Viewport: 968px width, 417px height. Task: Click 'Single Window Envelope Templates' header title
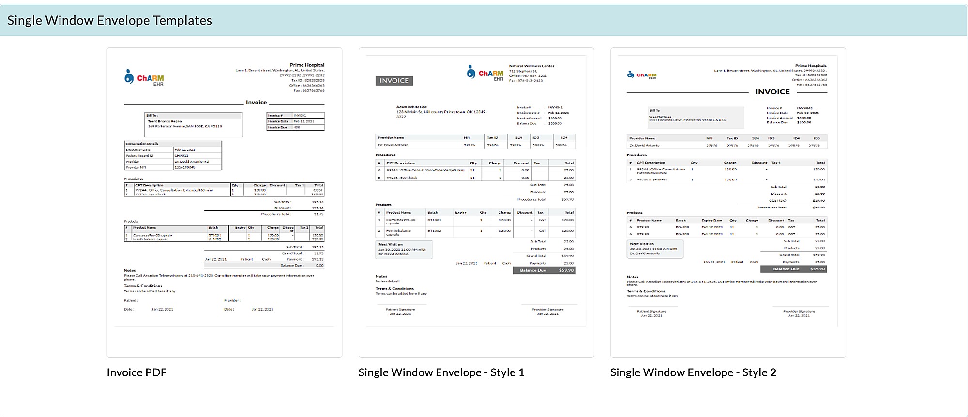pos(109,20)
